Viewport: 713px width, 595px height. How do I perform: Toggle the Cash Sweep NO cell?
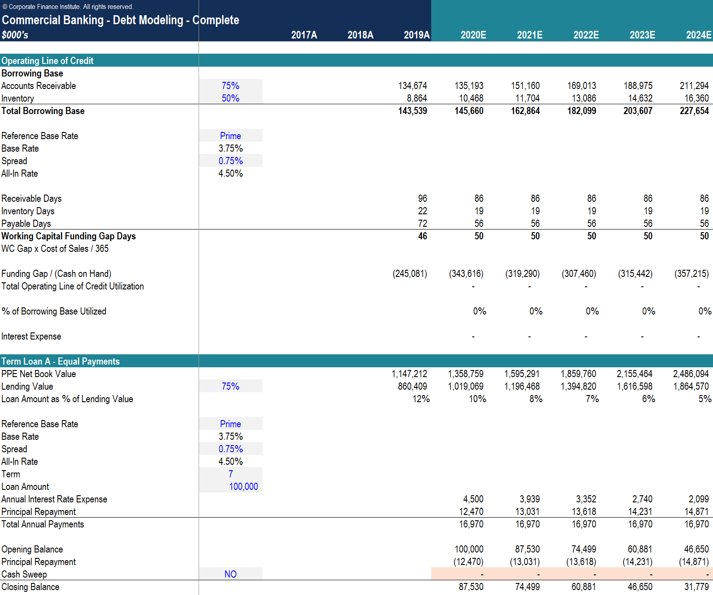[230, 574]
